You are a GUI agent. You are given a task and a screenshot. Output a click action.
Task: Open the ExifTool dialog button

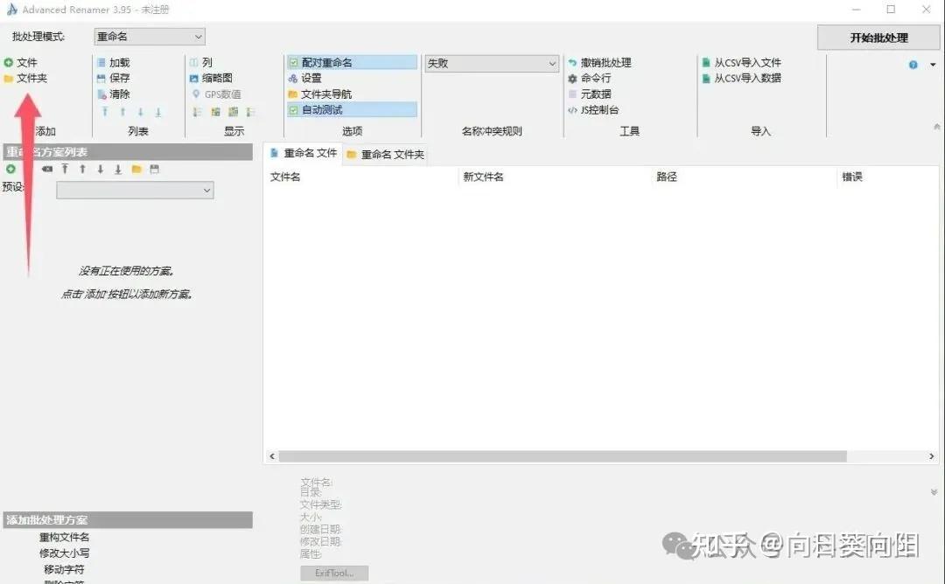click(333, 573)
